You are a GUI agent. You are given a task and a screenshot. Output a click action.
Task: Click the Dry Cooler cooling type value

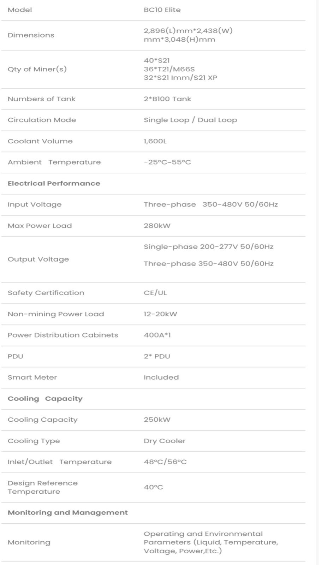pyautogui.click(x=165, y=441)
